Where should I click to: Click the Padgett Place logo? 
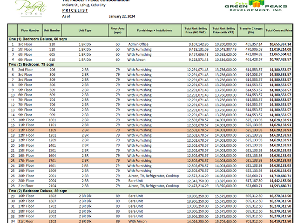point(31,8)
